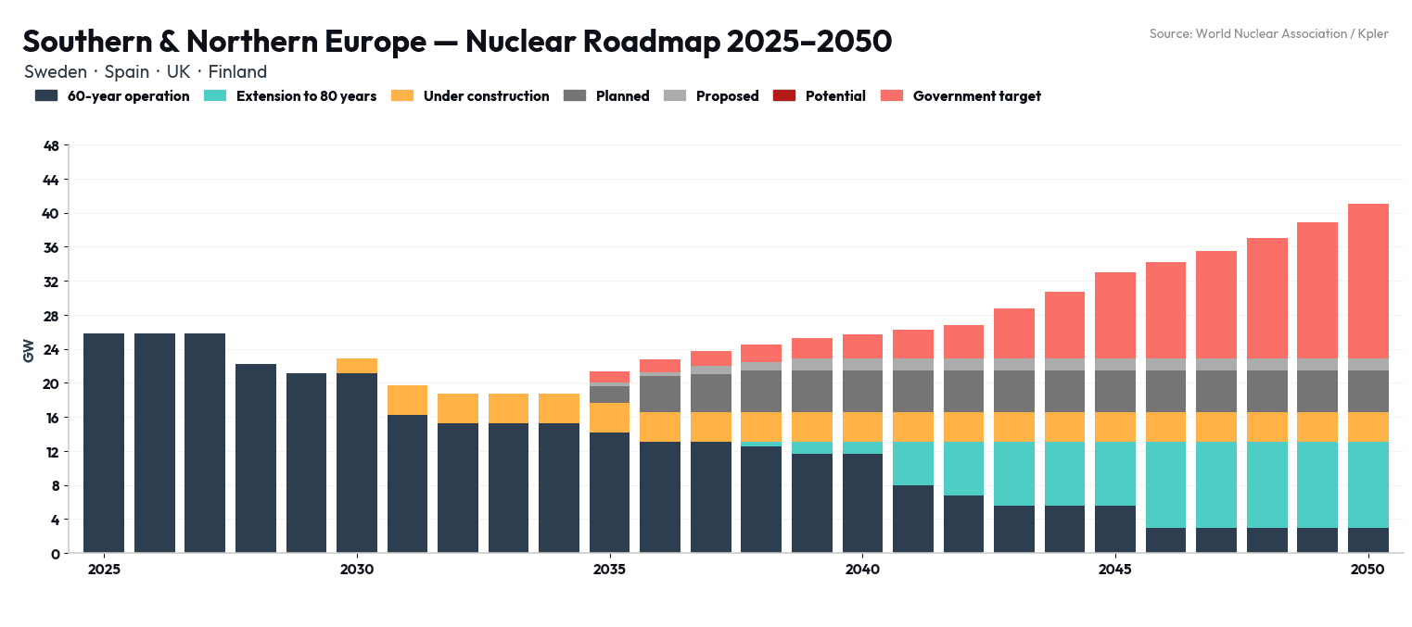Select the 2050 teal extension segment
Image resolution: width=1412 pixels, height=627 pixels.
click(1368, 484)
